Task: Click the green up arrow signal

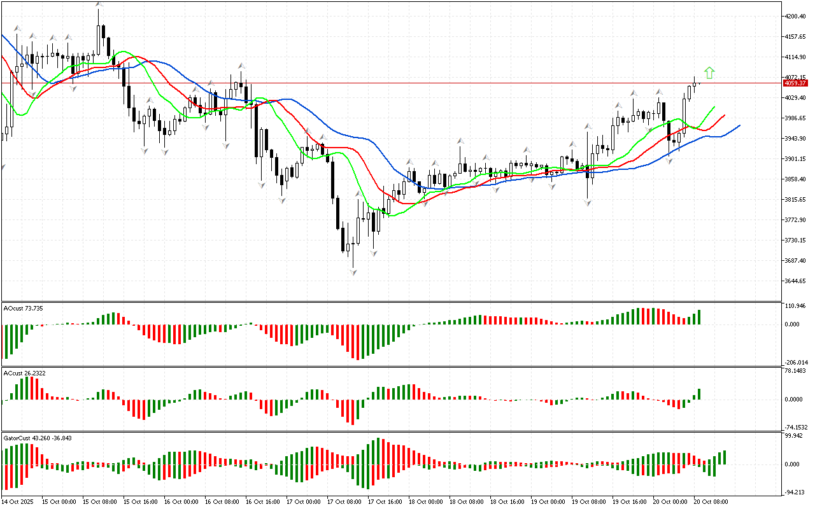Action: point(709,73)
